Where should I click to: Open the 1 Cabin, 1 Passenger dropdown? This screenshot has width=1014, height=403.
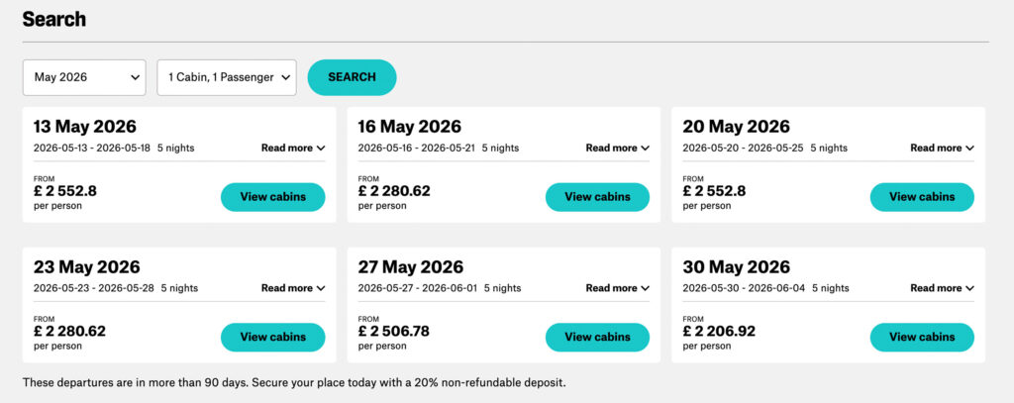227,77
